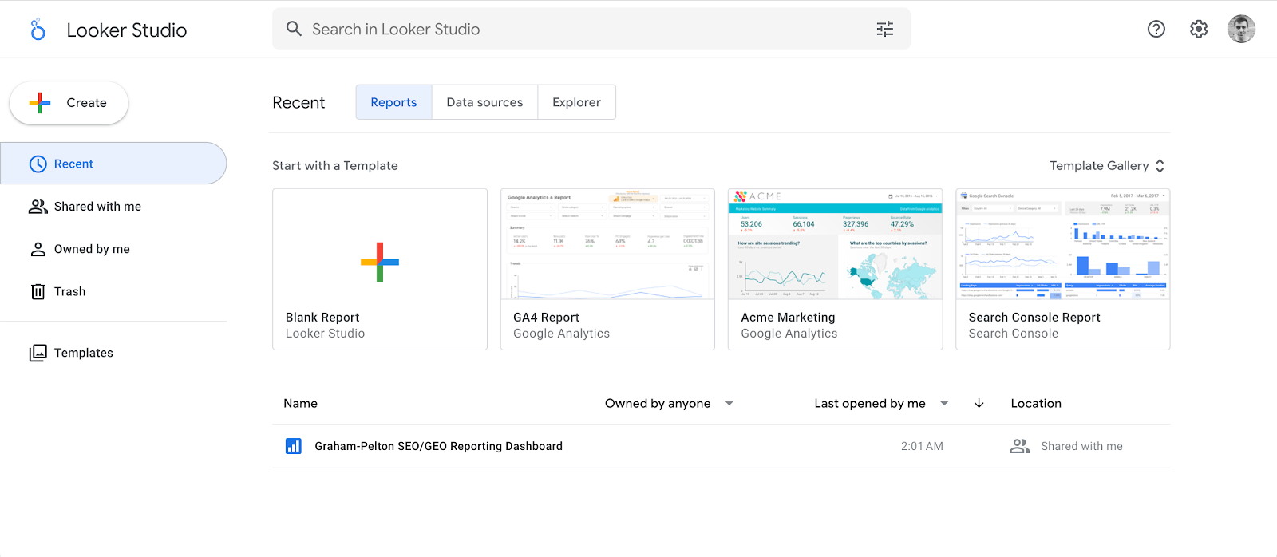The width and height of the screenshot is (1277, 557).
Task: Open Templates in the sidebar
Action: click(113, 353)
